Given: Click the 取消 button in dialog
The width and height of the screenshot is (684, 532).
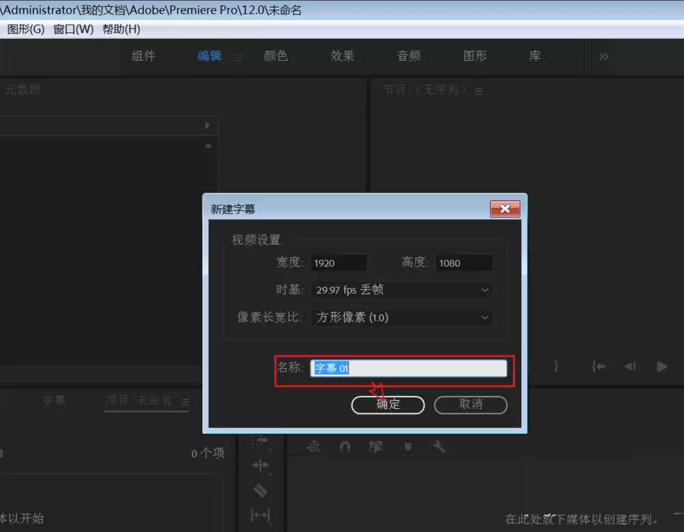Looking at the screenshot, I should click(471, 405).
